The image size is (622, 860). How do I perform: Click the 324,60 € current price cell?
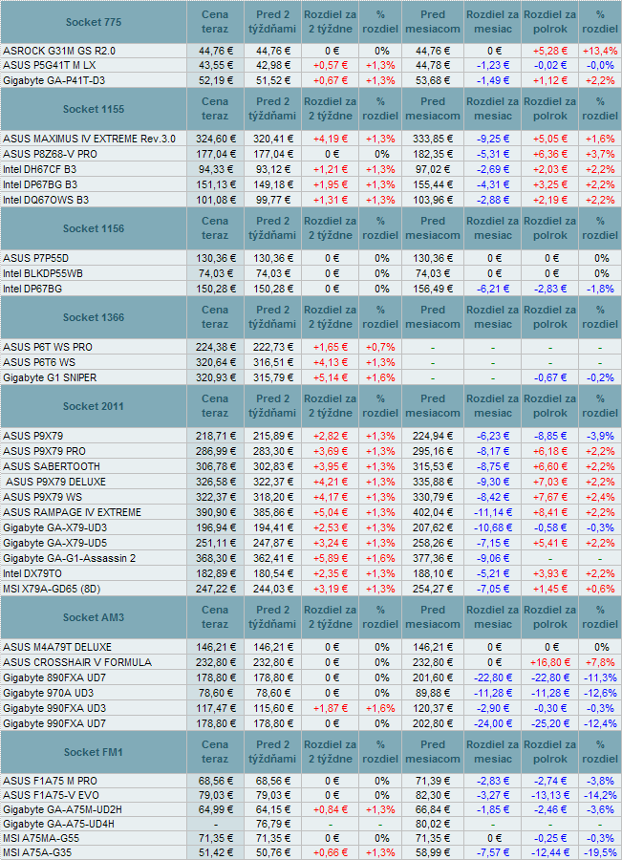pos(216,139)
